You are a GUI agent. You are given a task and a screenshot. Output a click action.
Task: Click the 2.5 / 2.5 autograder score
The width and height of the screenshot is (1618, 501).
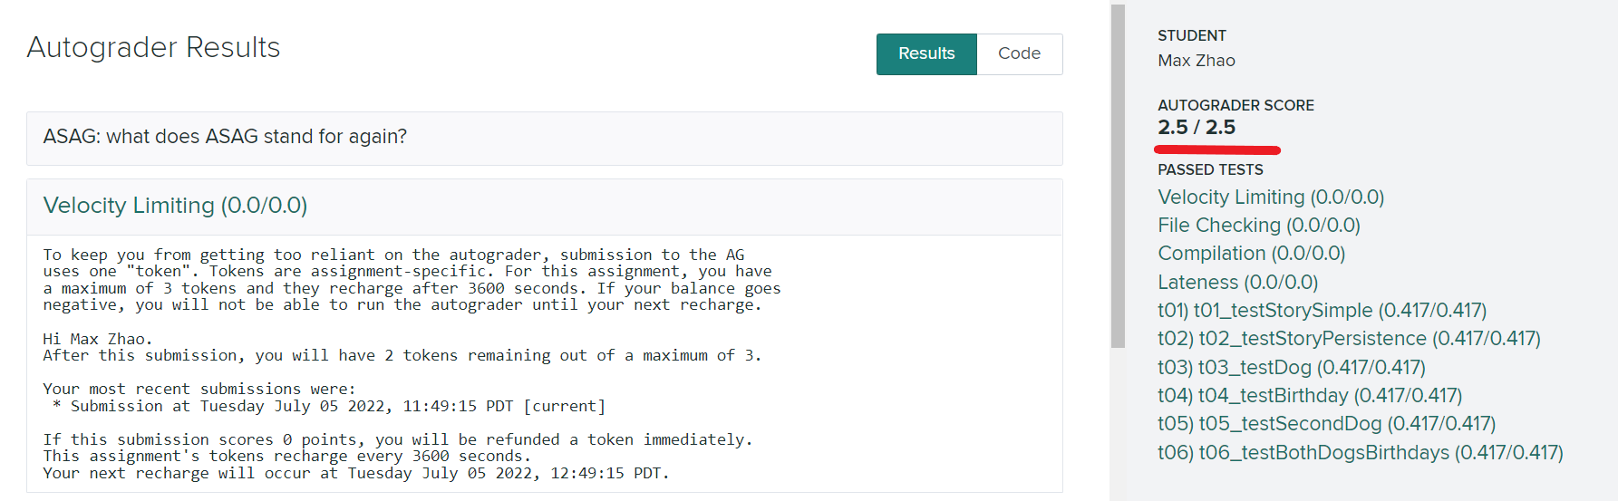(x=1196, y=128)
